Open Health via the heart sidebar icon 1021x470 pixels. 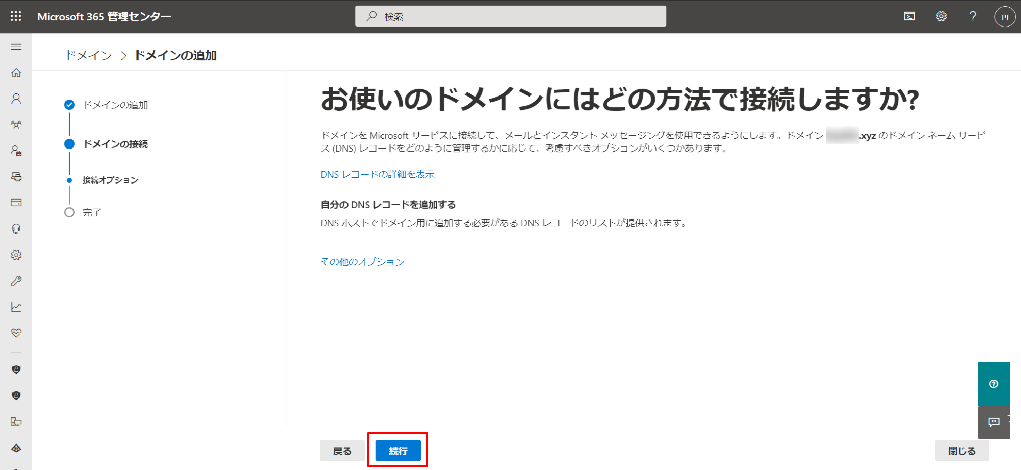[x=16, y=333]
